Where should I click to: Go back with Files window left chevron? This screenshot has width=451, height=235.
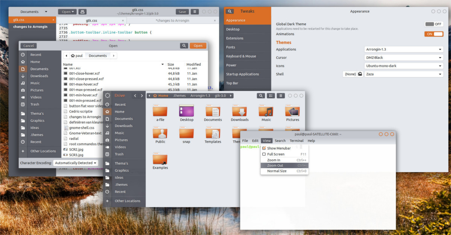135,96
